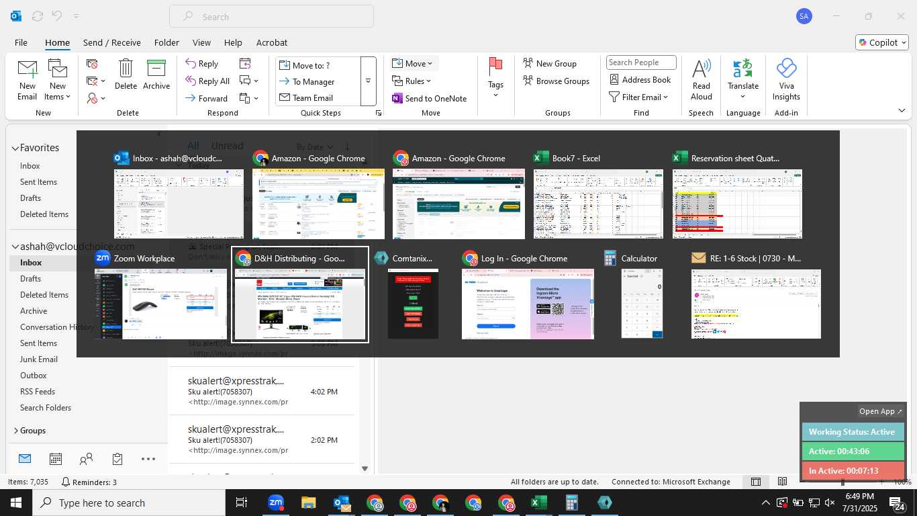Click Forward in the Respond group

(x=207, y=98)
